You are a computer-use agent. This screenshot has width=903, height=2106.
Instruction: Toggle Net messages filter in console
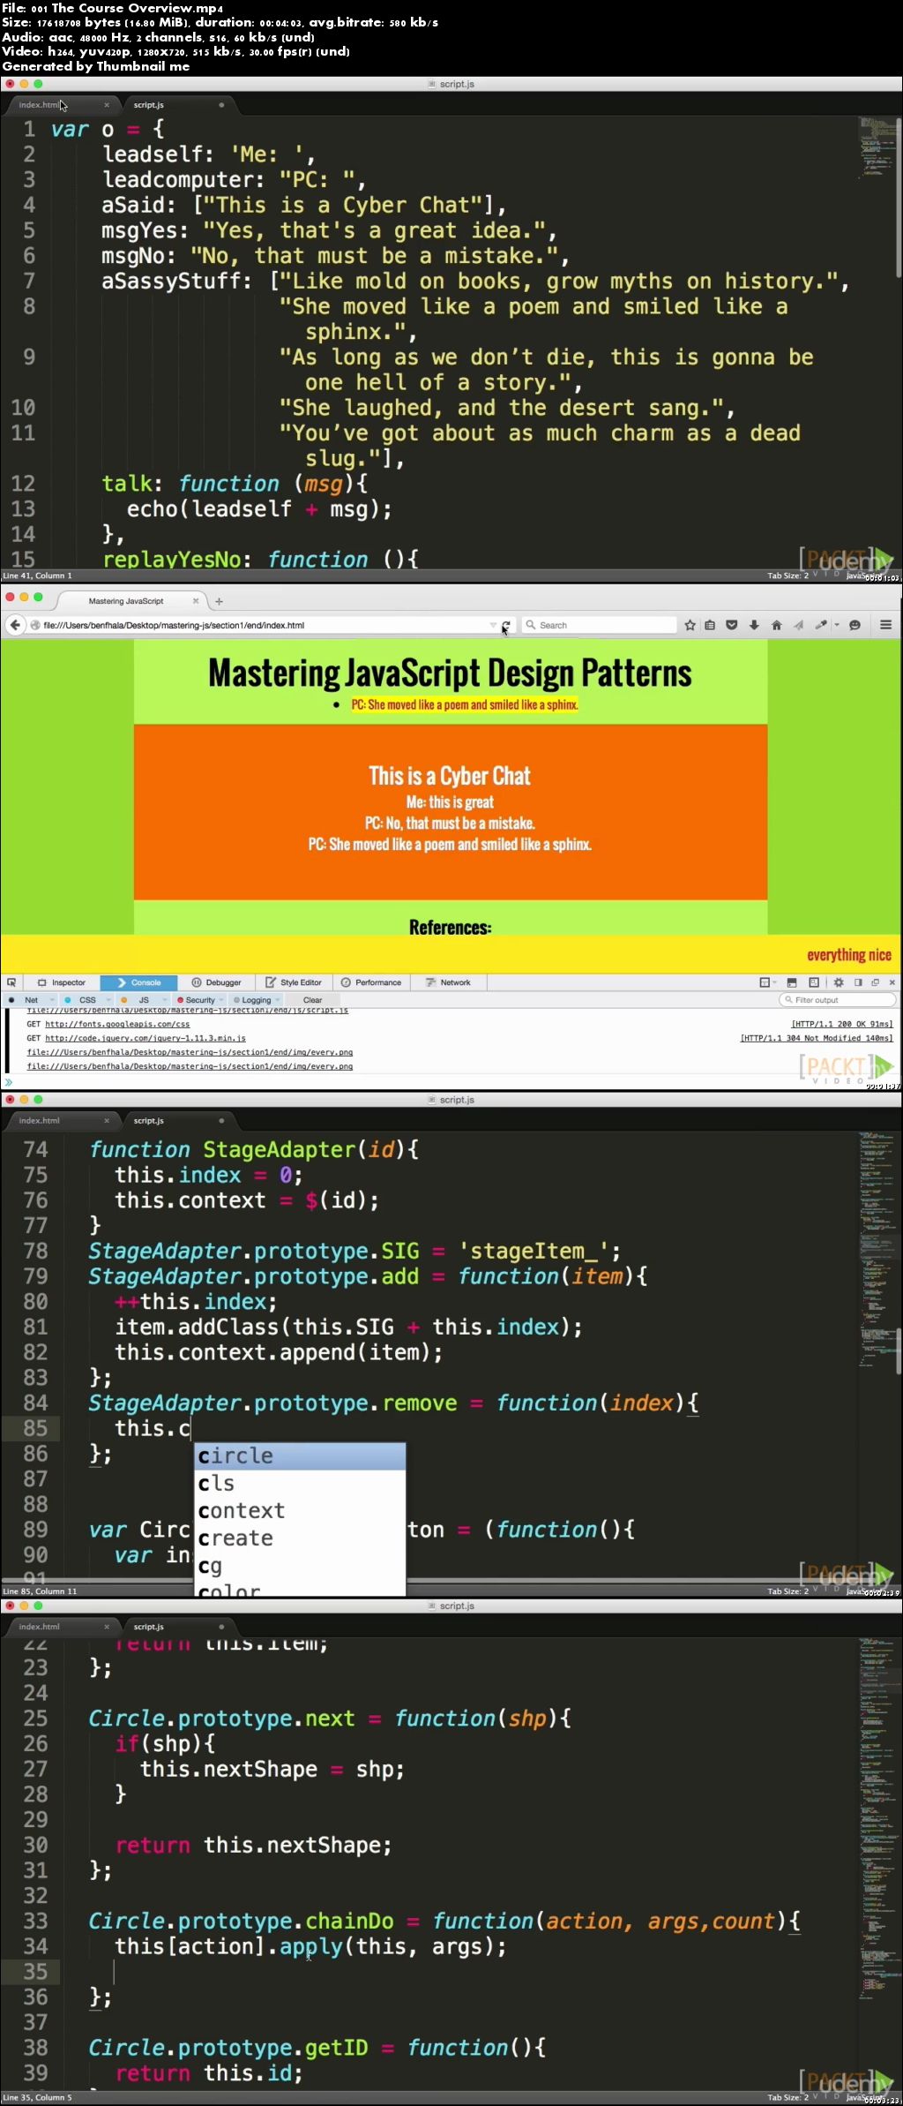[31, 1000]
